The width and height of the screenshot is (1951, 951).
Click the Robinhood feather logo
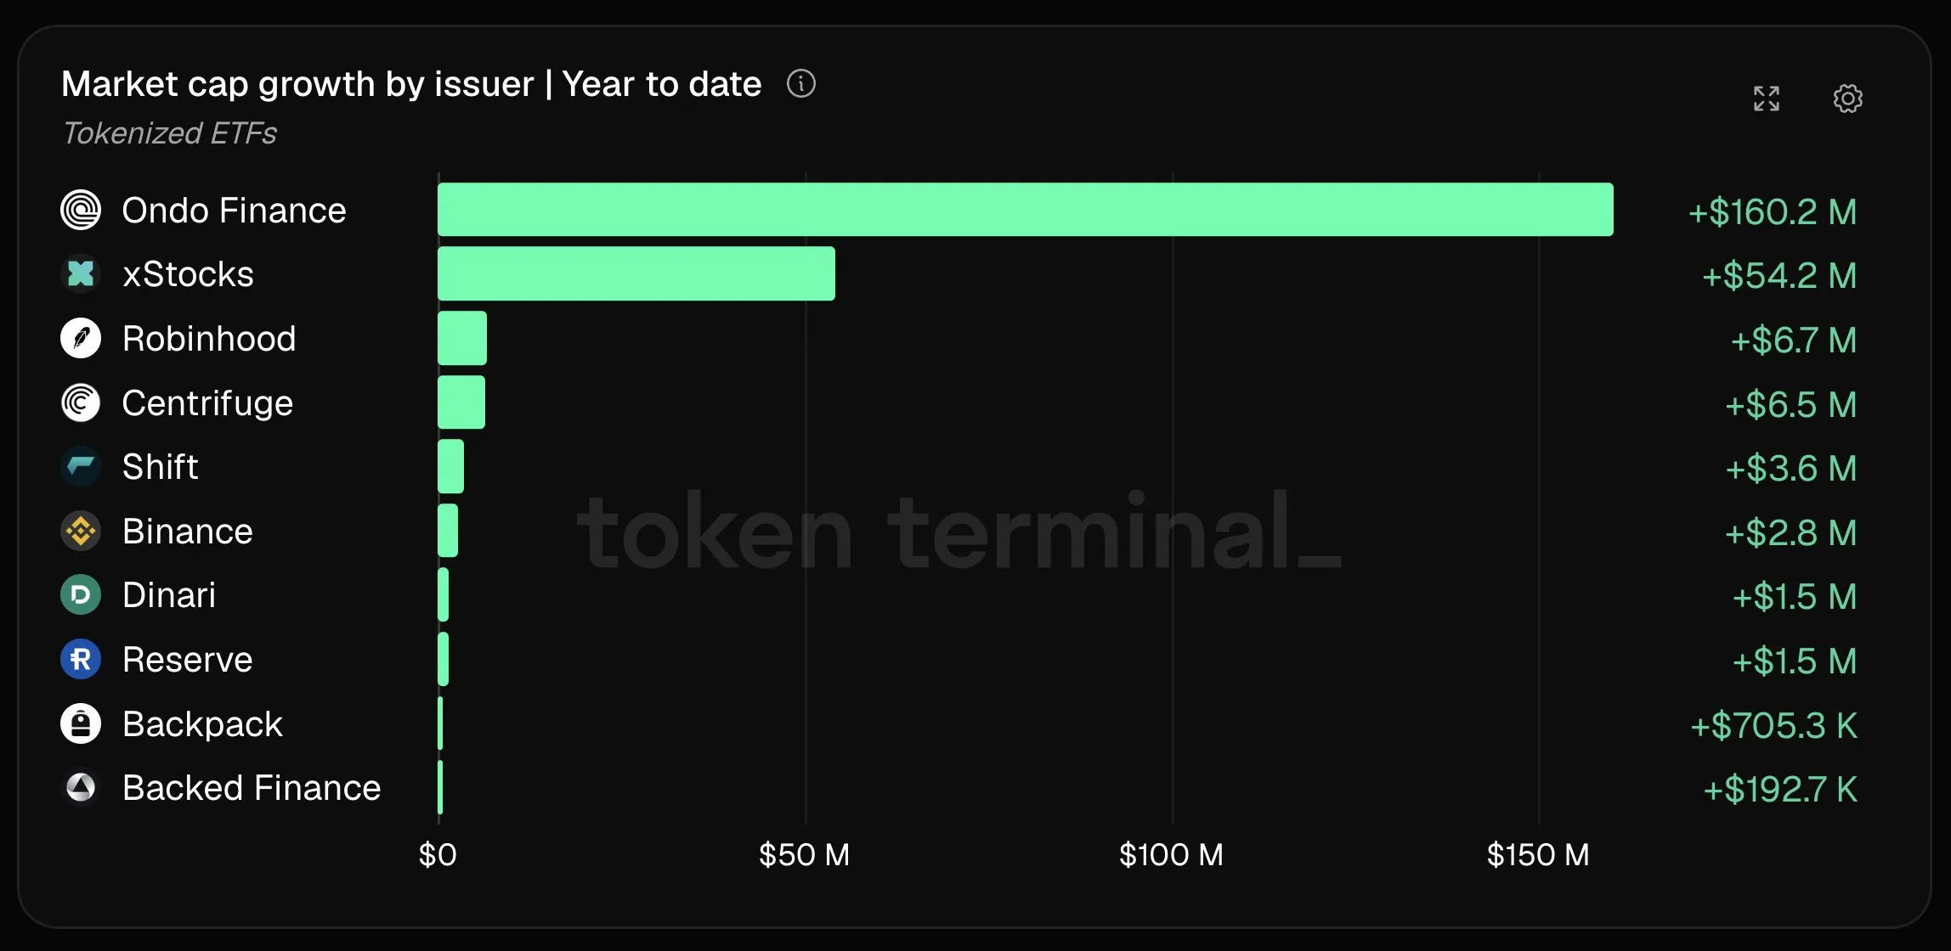81,338
